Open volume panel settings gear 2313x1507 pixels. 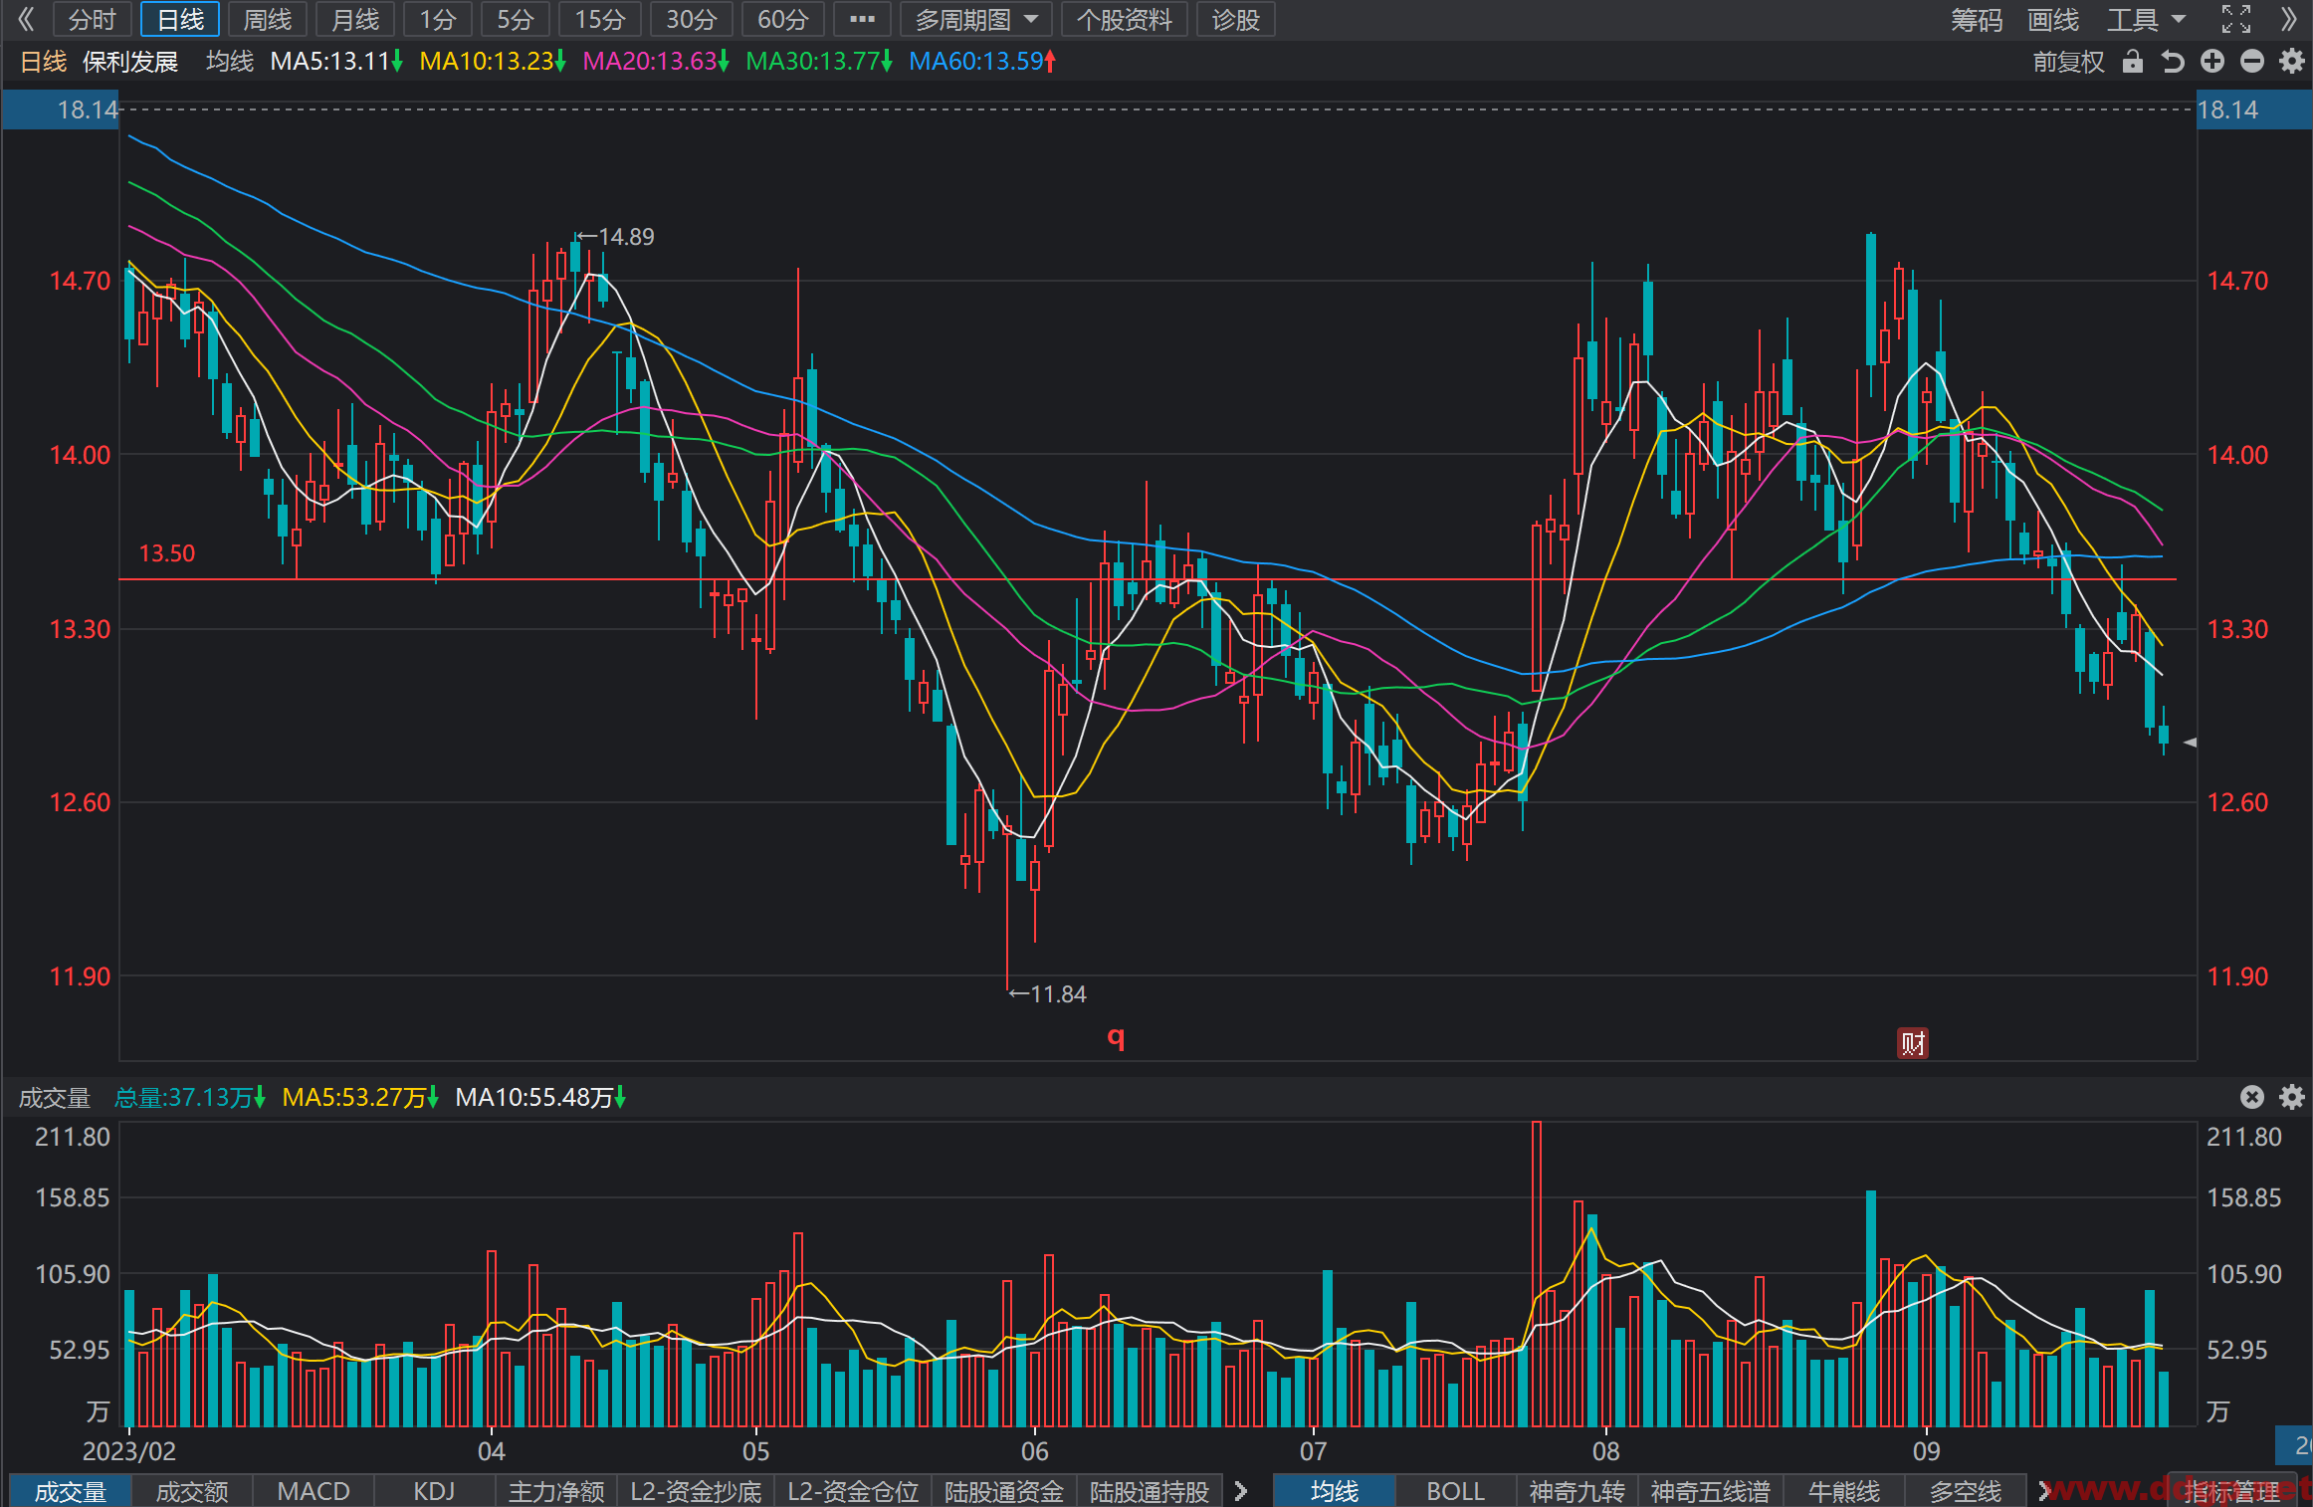pyautogui.click(x=2292, y=1097)
